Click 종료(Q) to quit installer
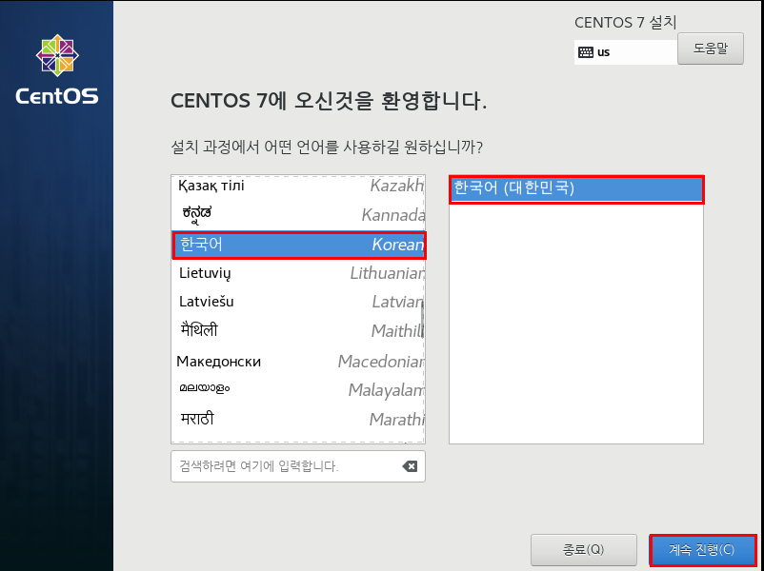The image size is (764, 571). (x=584, y=550)
